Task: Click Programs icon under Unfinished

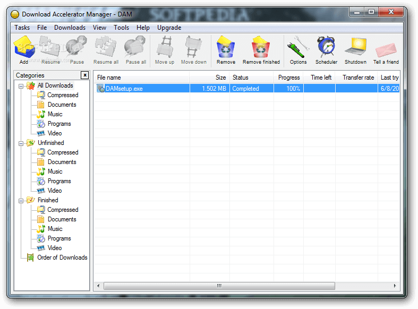Action: click(x=41, y=181)
